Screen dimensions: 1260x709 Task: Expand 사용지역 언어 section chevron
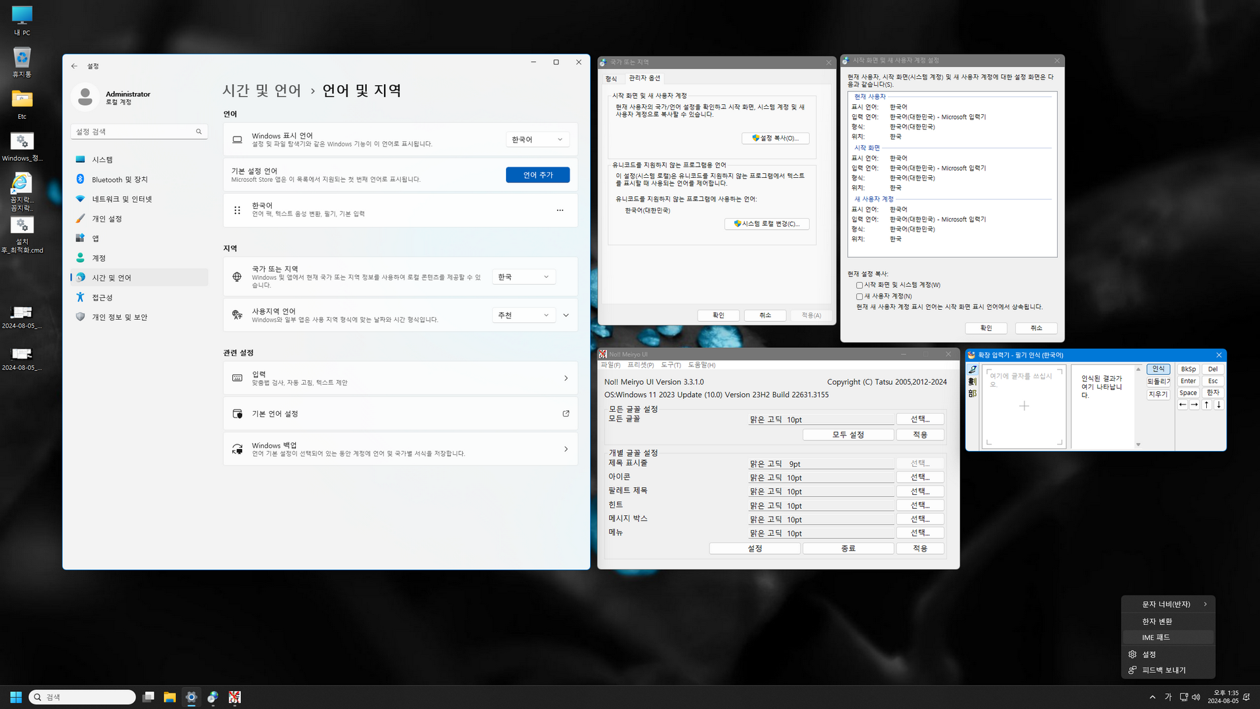566,315
